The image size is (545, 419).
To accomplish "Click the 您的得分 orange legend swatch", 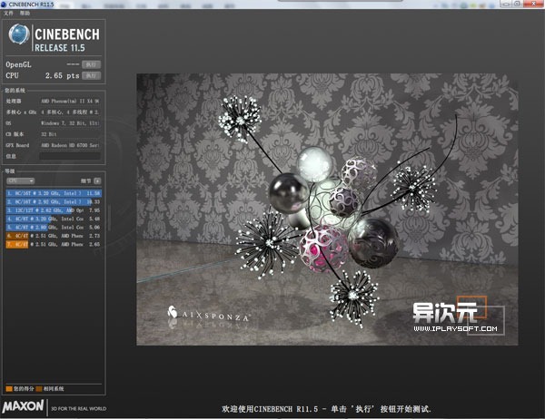I will point(9,389).
